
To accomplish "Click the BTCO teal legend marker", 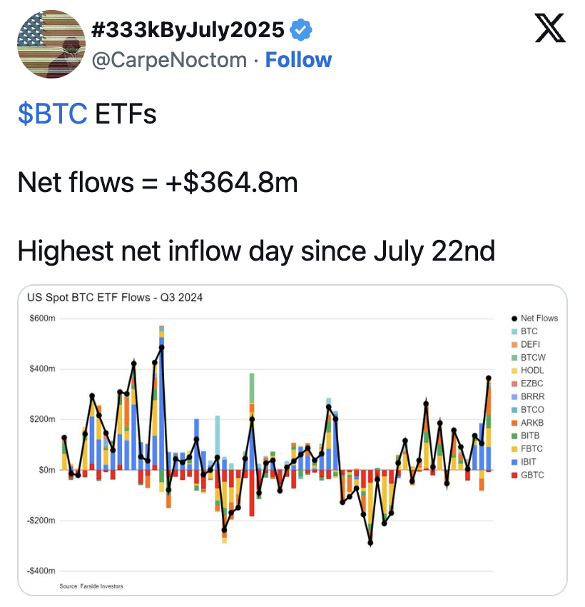I will click(x=514, y=410).
